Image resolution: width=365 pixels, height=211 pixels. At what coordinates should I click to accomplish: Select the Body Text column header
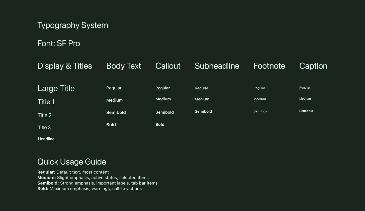124,66
